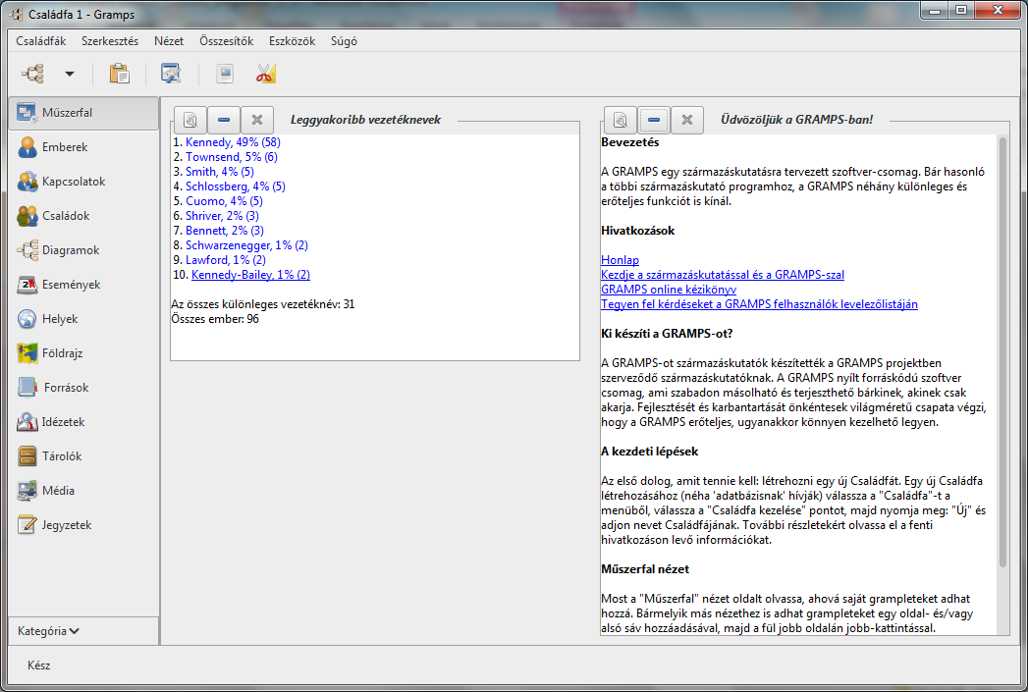Screen dimensions: 1028x692
Task: Open the Eszközök menu
Action: tap(292, 40)
